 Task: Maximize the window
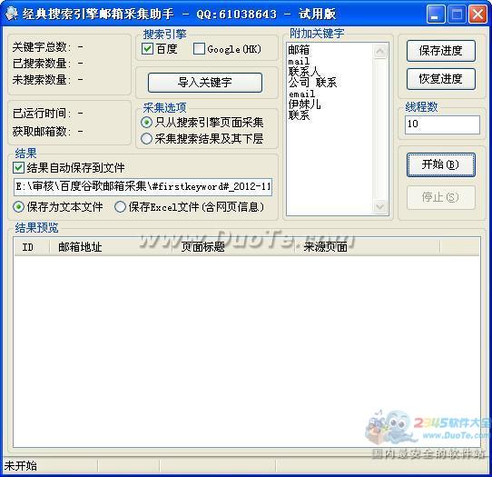pyautogui.click(x=457, y=15)
